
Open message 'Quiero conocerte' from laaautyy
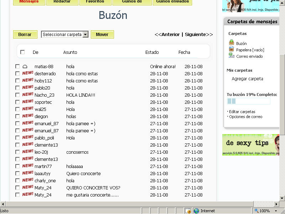tap(83, 173)
